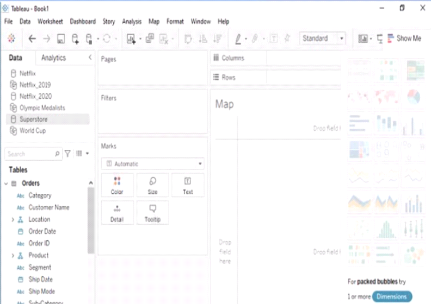This screenshot has height=304, width=431.
Task: Select pie chart in Show Me
Action: [414, 97]
